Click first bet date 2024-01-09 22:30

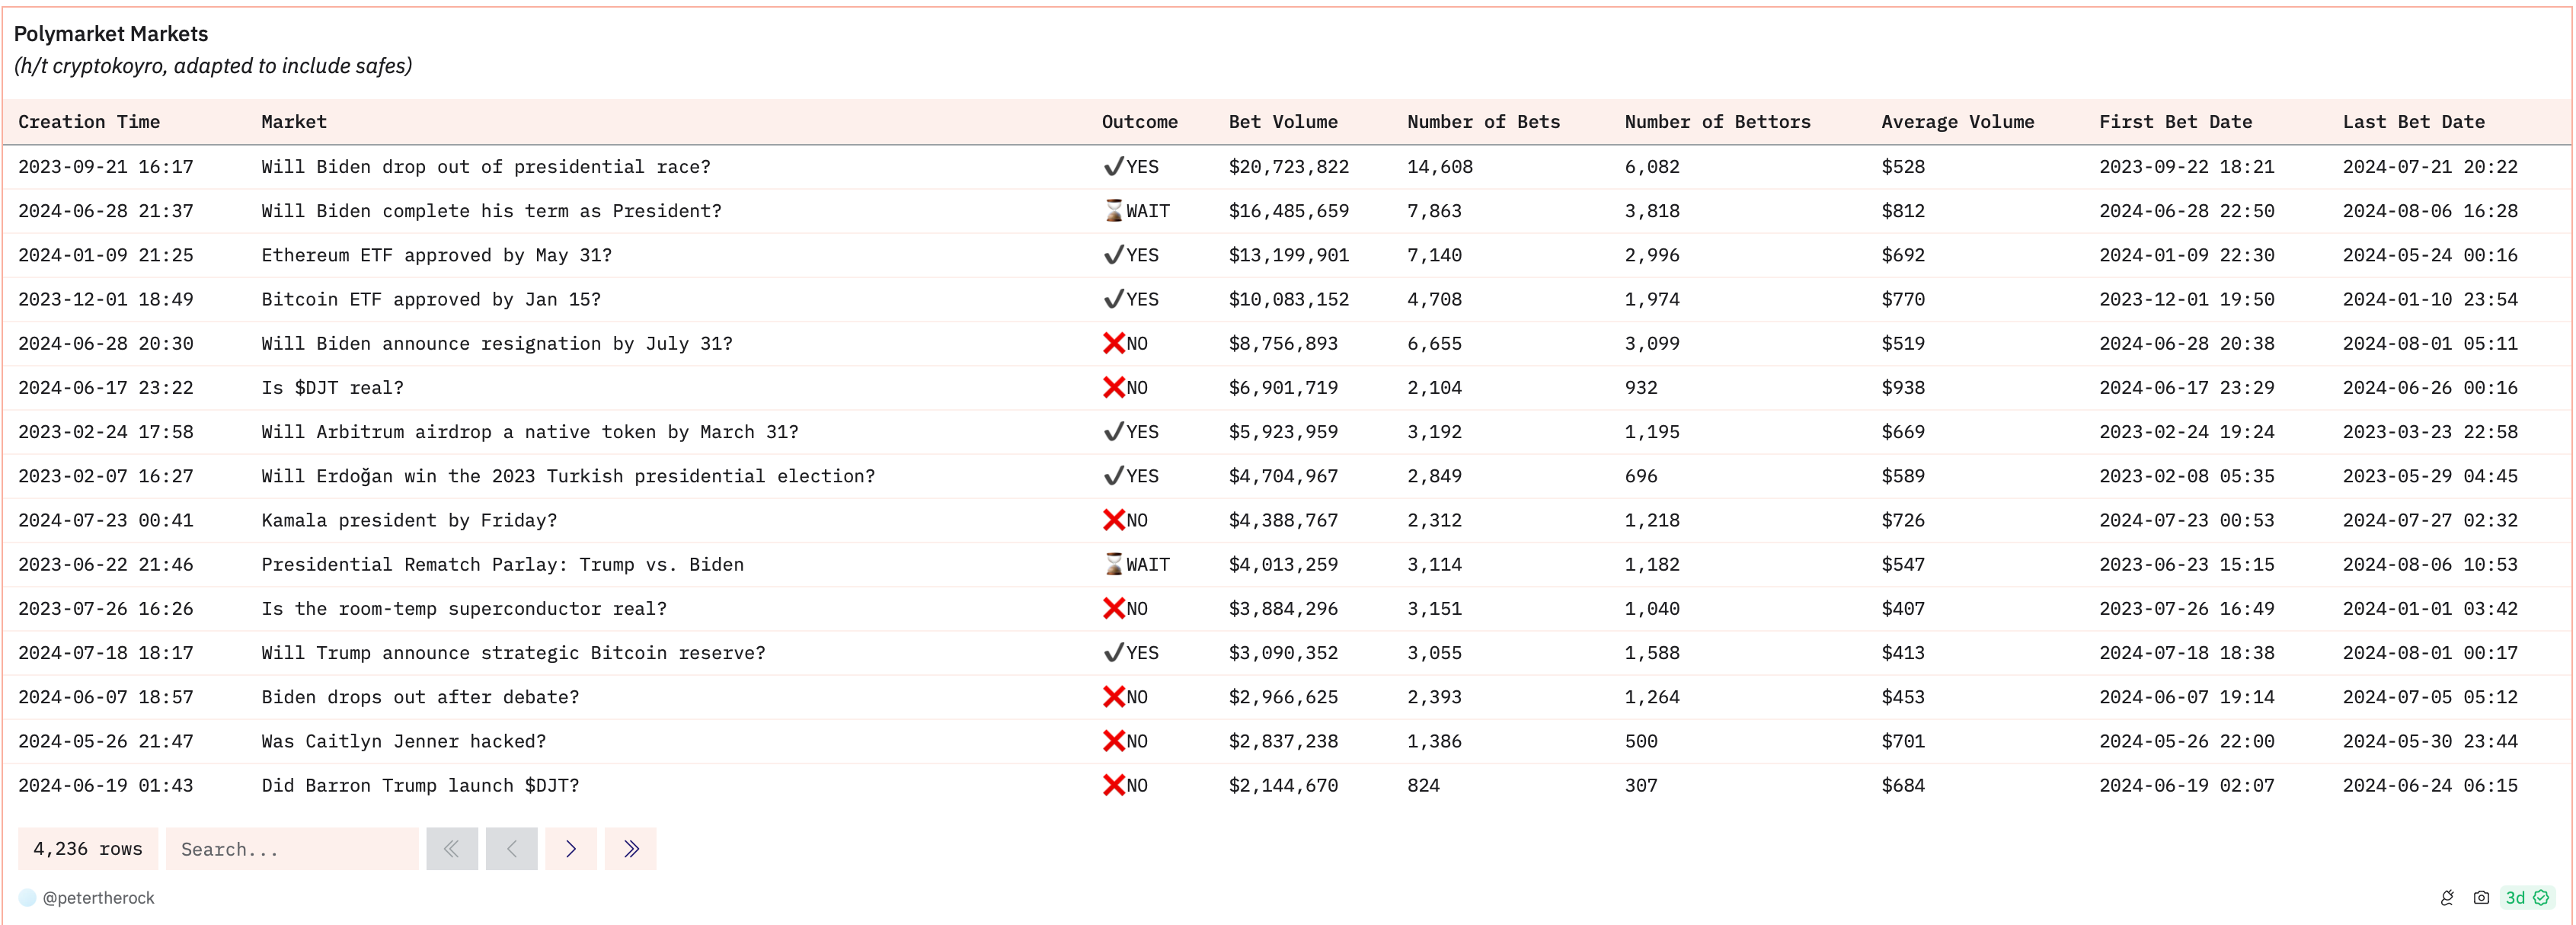pos(2187,255)
